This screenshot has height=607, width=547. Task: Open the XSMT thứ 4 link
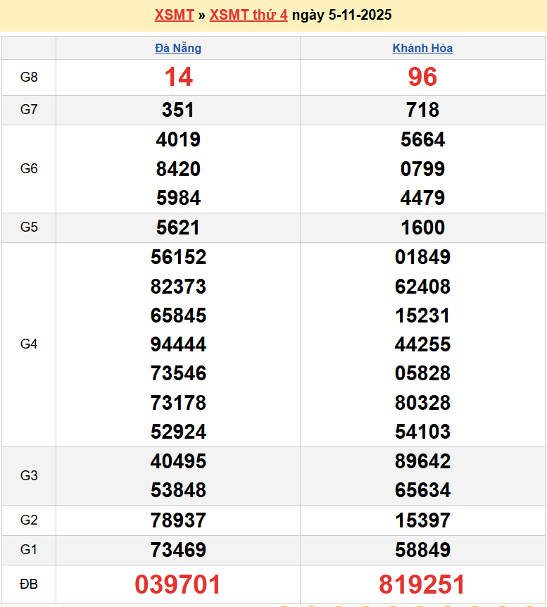tap(249, 15)
